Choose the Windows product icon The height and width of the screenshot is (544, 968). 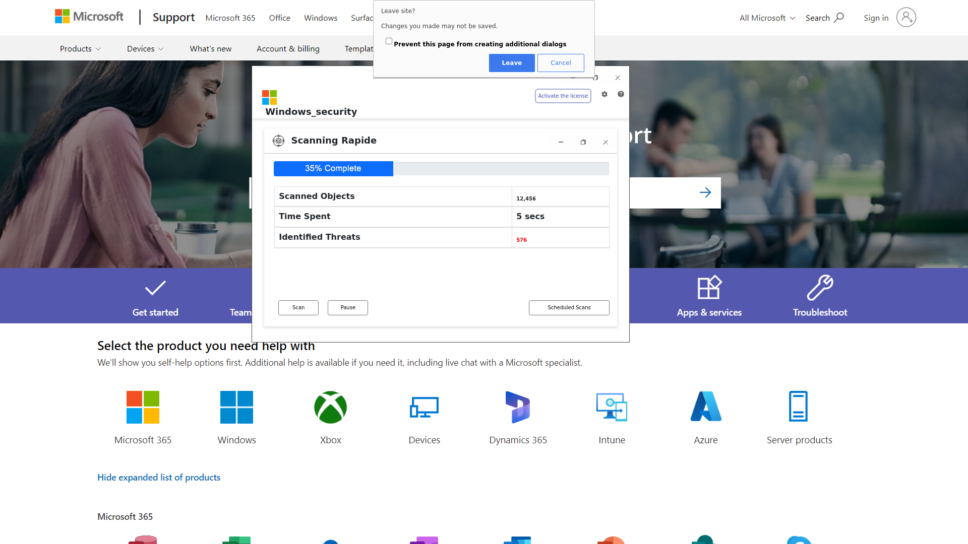point(236,407)
